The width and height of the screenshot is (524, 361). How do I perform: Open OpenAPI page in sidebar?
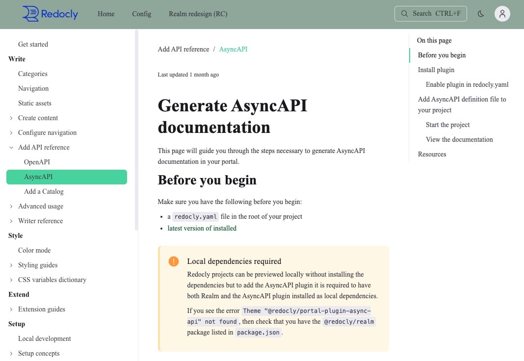pyautogui.click(x=37, y=162)
